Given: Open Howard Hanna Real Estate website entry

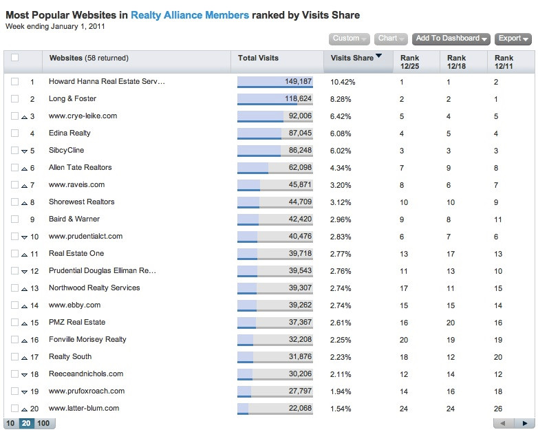Looking at the screenshot, I should click(107, 81).
